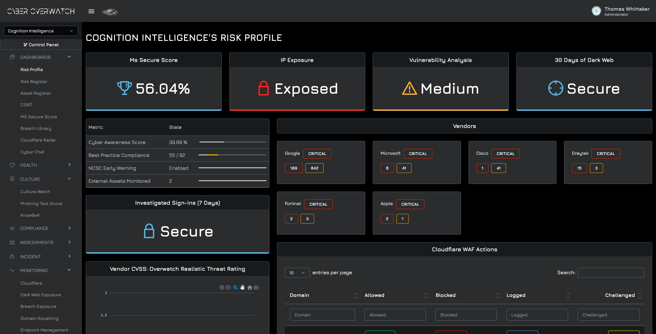Sort table by Domain column arrows
Screen dimensions: 656x334
coord(355,295)
